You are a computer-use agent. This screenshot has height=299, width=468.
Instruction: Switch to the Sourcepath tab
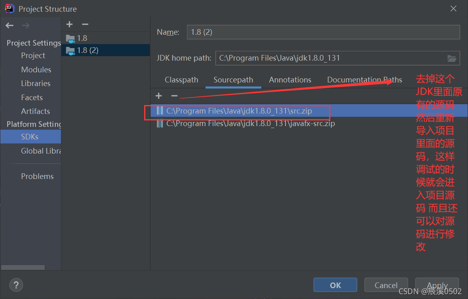(x=233, y=80)
